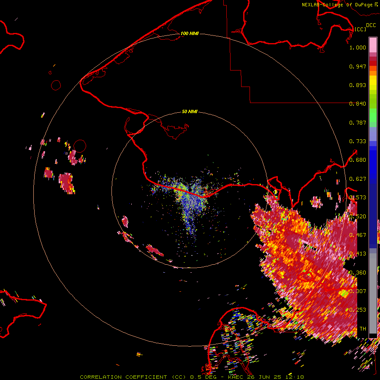Click the 0.573 scale value label
The width and height of the screenshot is (380, 380).
[x=358, y=198]
